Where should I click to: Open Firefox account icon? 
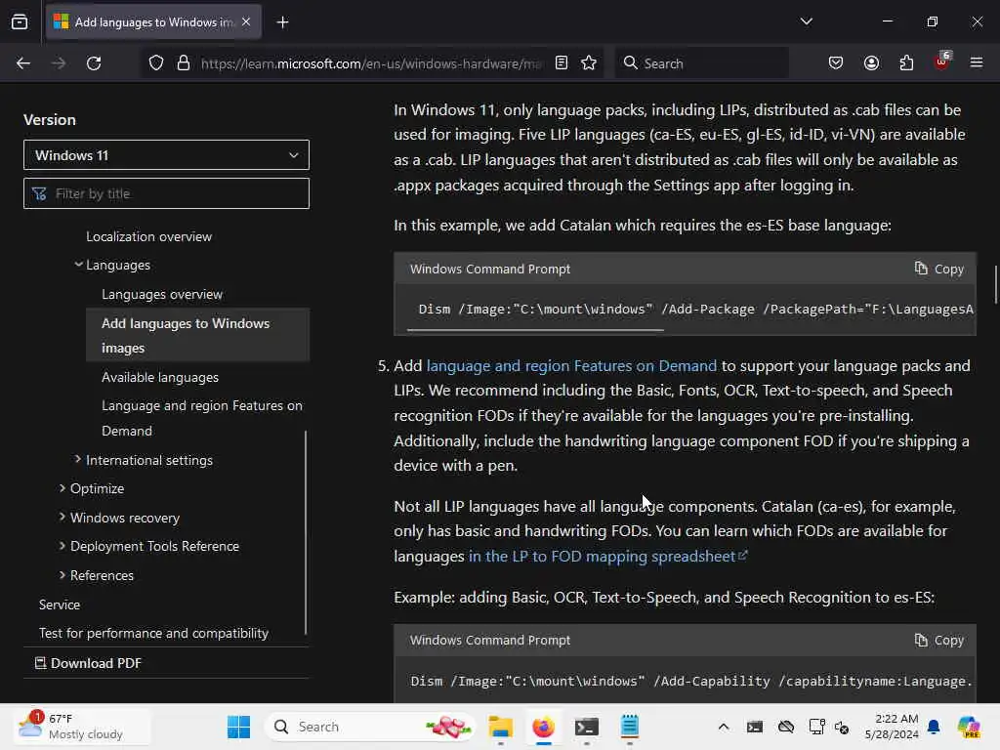pyautogui.click(x=871, y=63)
